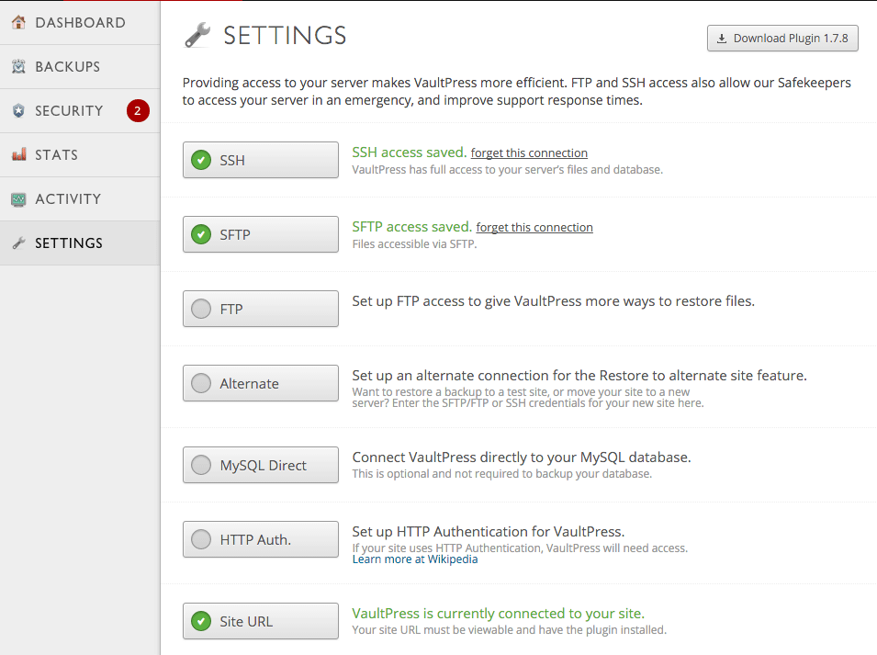The image size is (877, 655).
Task: Click the Activity monitor icon
Action: click(18, 199)
